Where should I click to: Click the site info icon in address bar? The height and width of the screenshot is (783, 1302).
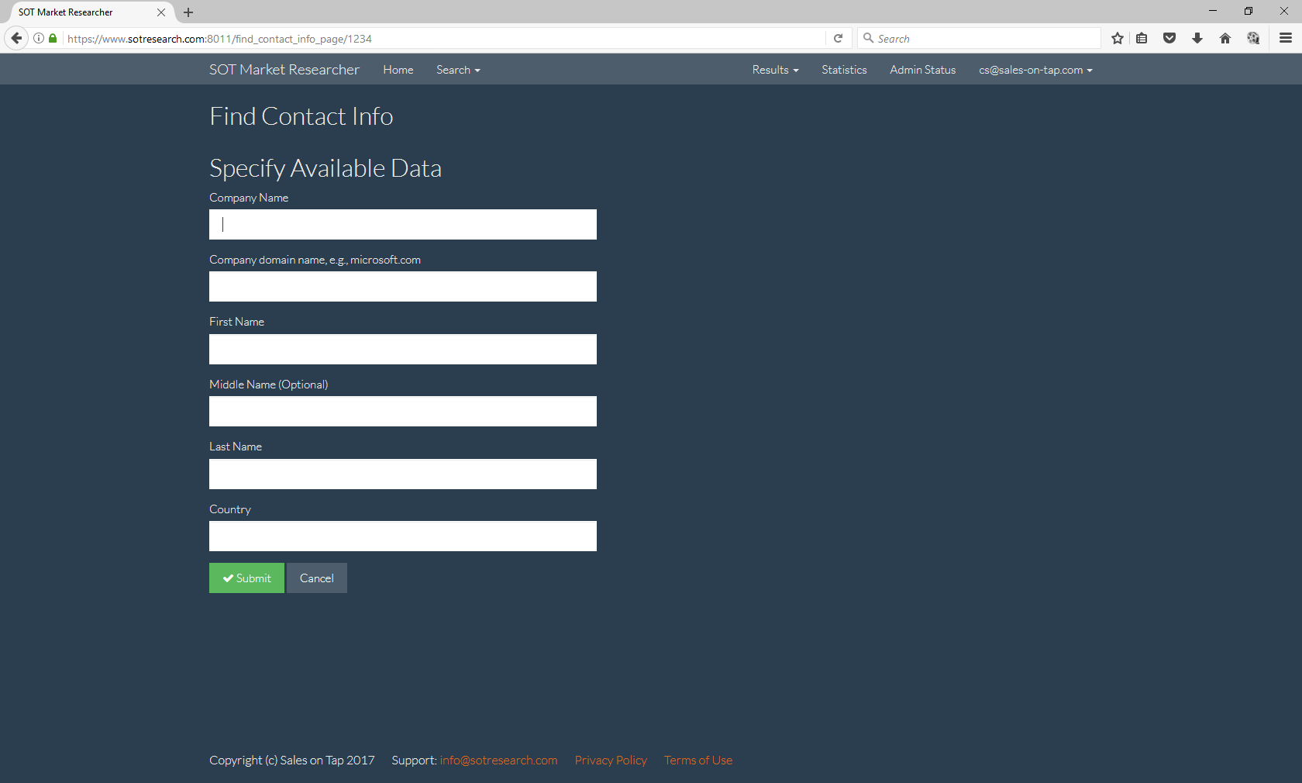[39, 38]
